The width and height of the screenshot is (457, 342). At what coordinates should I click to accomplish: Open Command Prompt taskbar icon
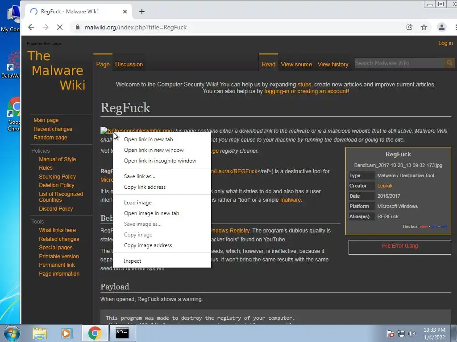(x=122, y=333)
